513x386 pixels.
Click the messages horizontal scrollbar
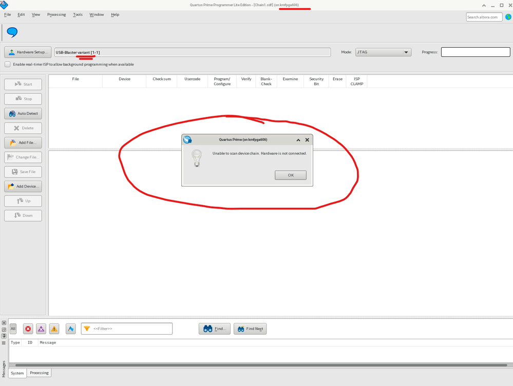(261, 365)
